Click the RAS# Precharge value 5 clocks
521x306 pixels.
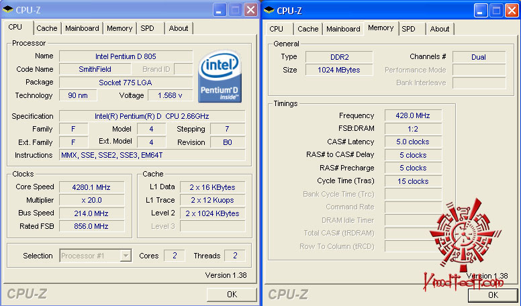pos(413,168)
